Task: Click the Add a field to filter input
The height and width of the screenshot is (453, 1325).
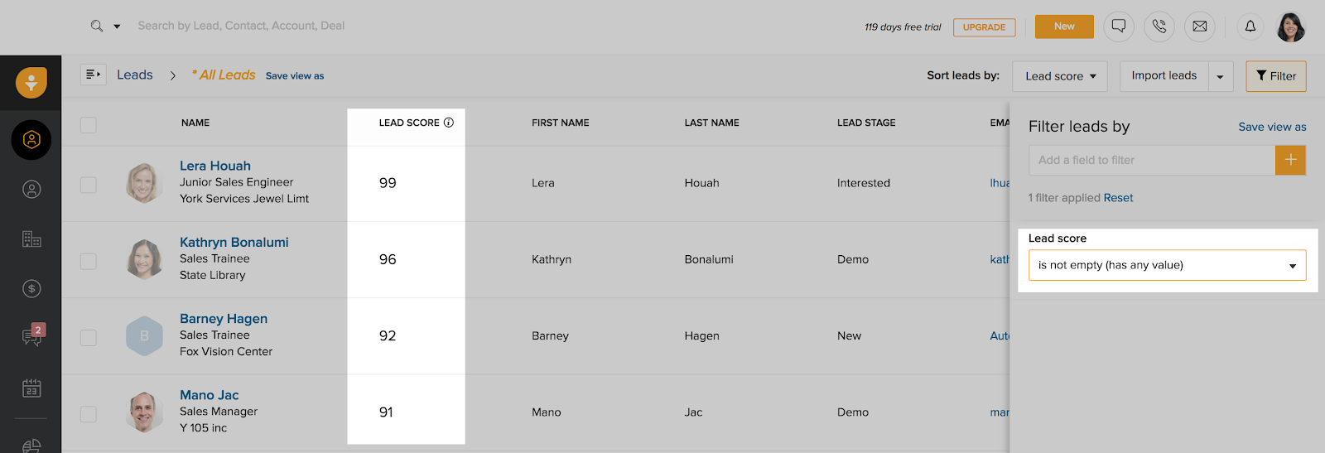Action: [1151, 160]
